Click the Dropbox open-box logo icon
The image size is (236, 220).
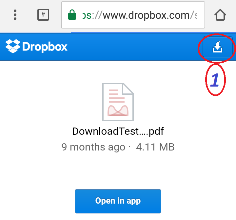tap(13, 46)
